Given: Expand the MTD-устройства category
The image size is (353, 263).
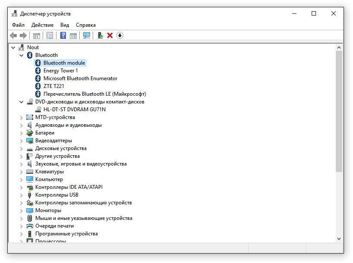Looking at the screenshot, I should tap(22, 118).
